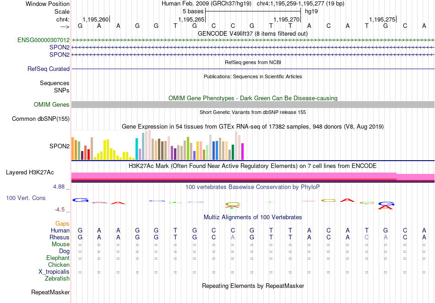Select the OMIM Genes gray bar
This screenshot has width=435, height=303.
pyautogui.click(x=253, y=104)
